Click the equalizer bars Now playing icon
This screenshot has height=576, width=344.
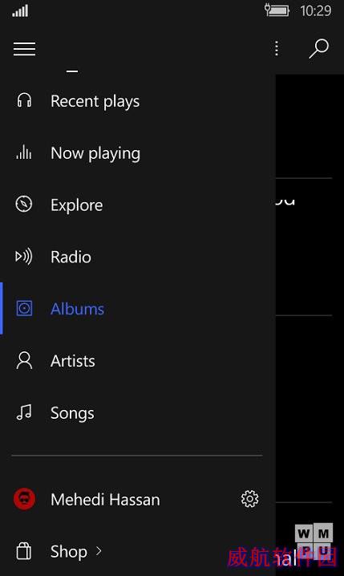click(24, 152)
